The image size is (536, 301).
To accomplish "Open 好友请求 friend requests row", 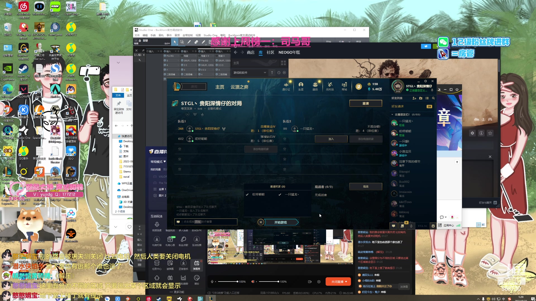I will 412,106.
